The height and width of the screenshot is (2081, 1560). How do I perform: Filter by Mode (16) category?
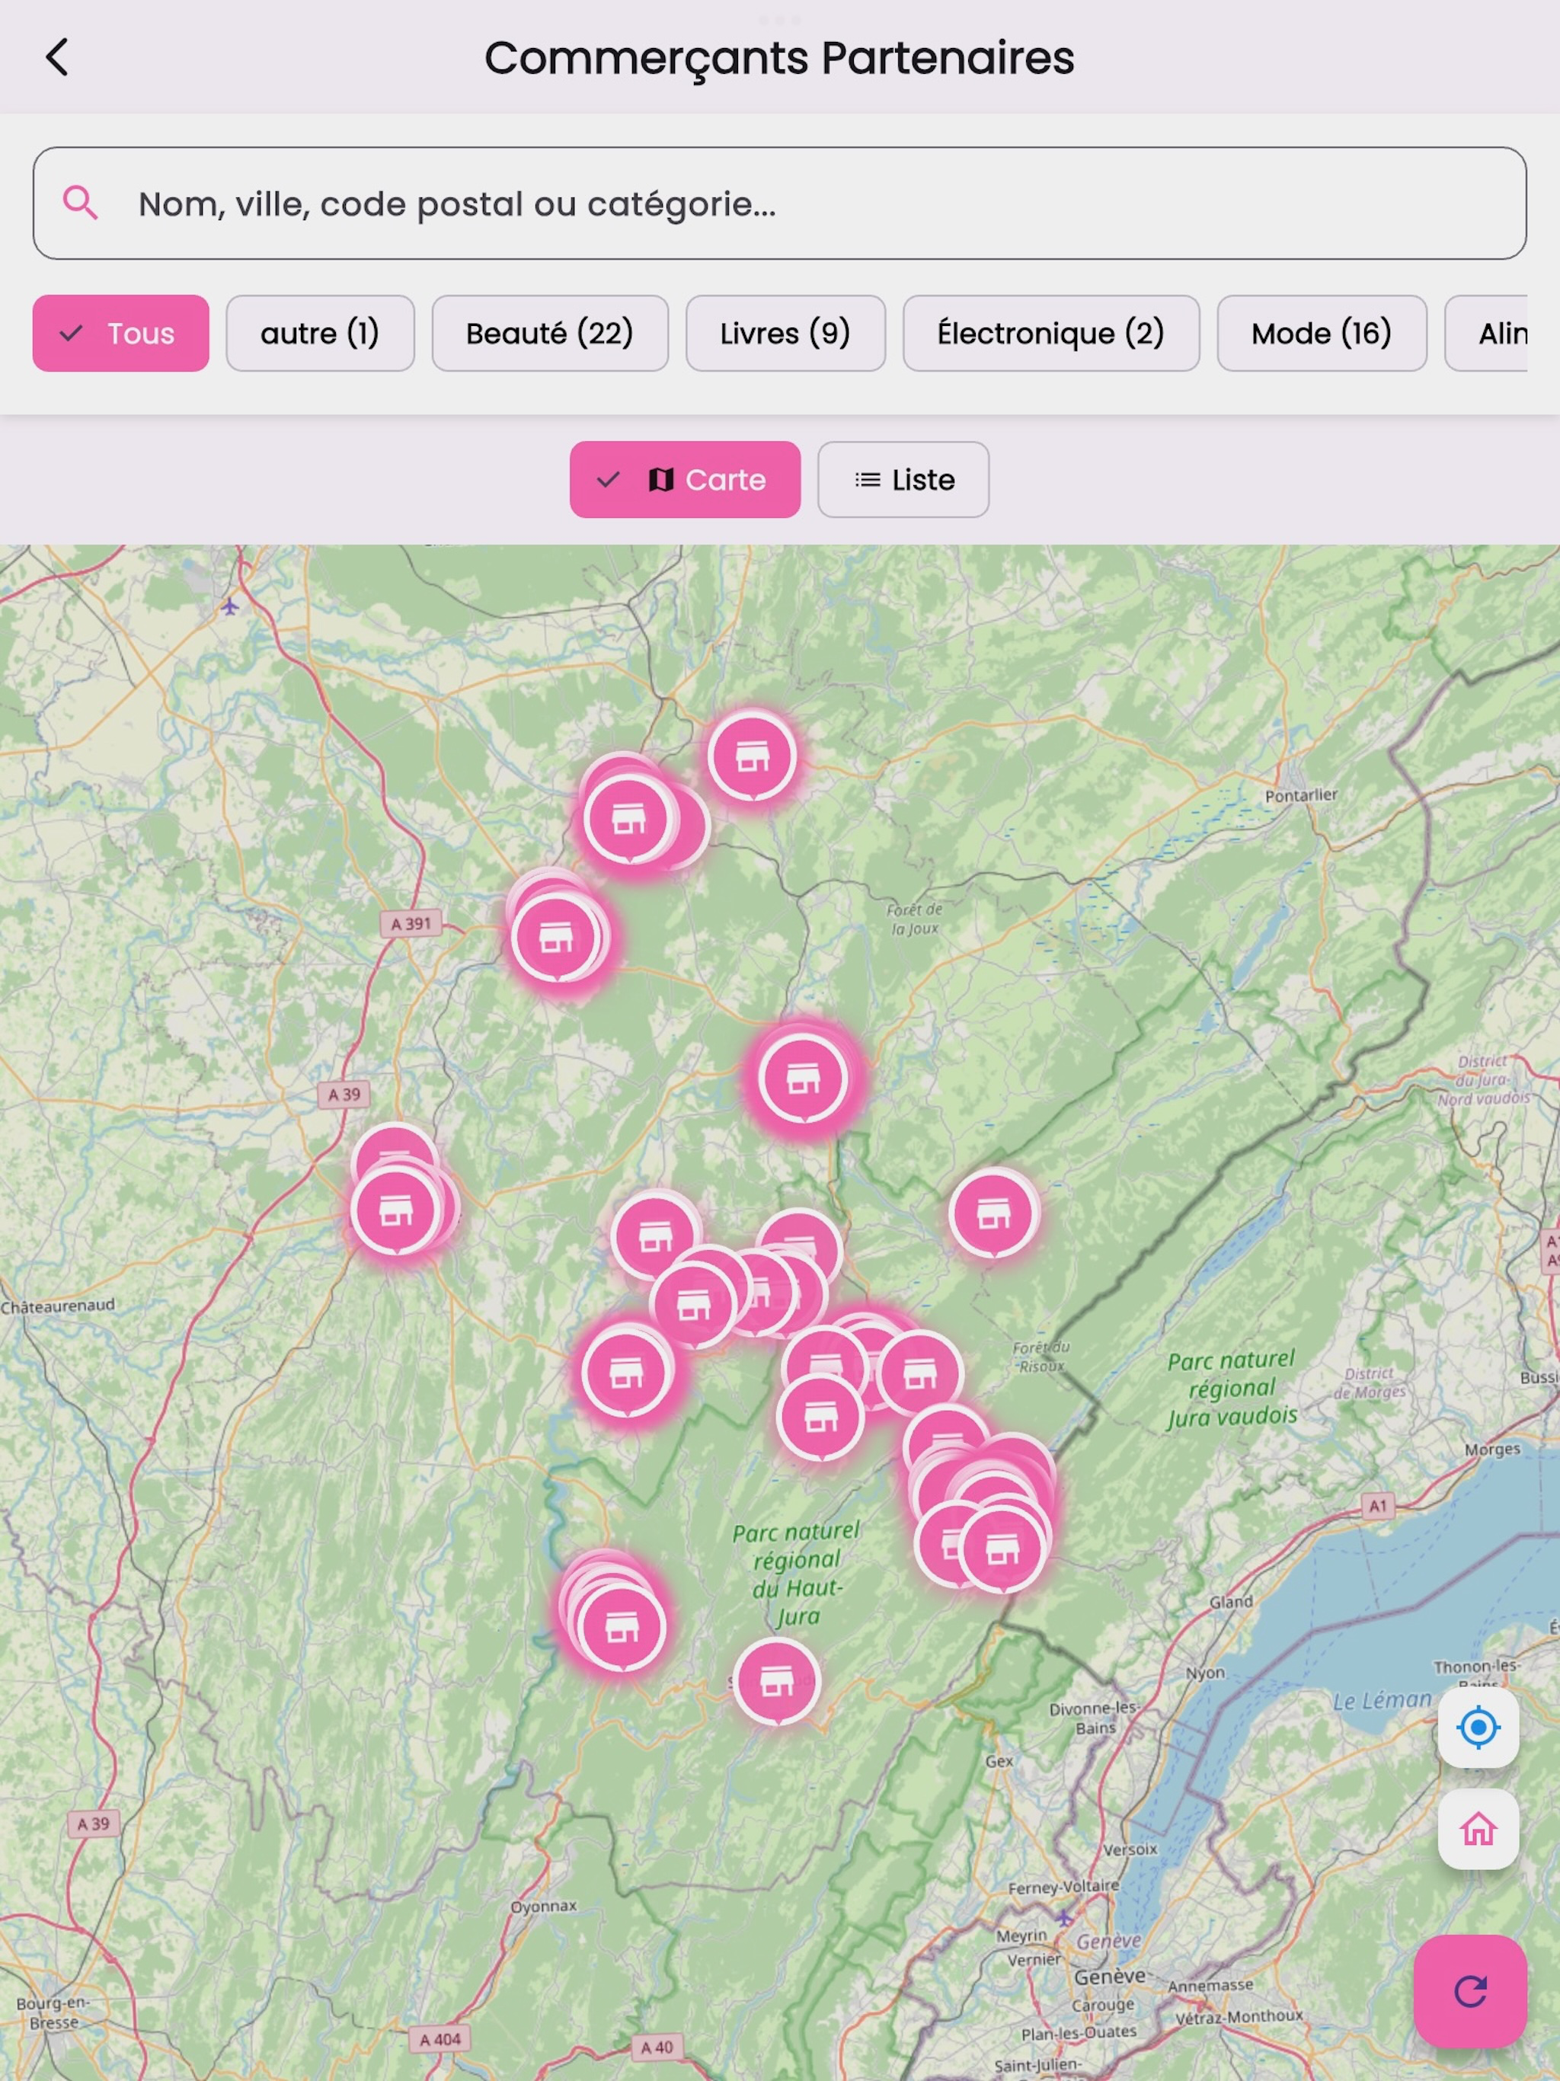[x=1321, y=333]
